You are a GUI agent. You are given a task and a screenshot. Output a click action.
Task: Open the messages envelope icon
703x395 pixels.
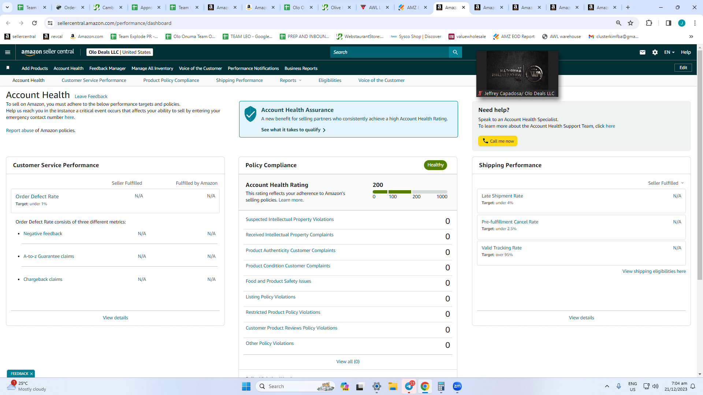(642, 52)
